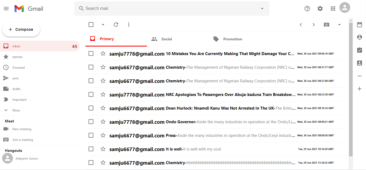Tick the select-all checkbox in toolbar

pyautogui.click(x=91, y=25)
